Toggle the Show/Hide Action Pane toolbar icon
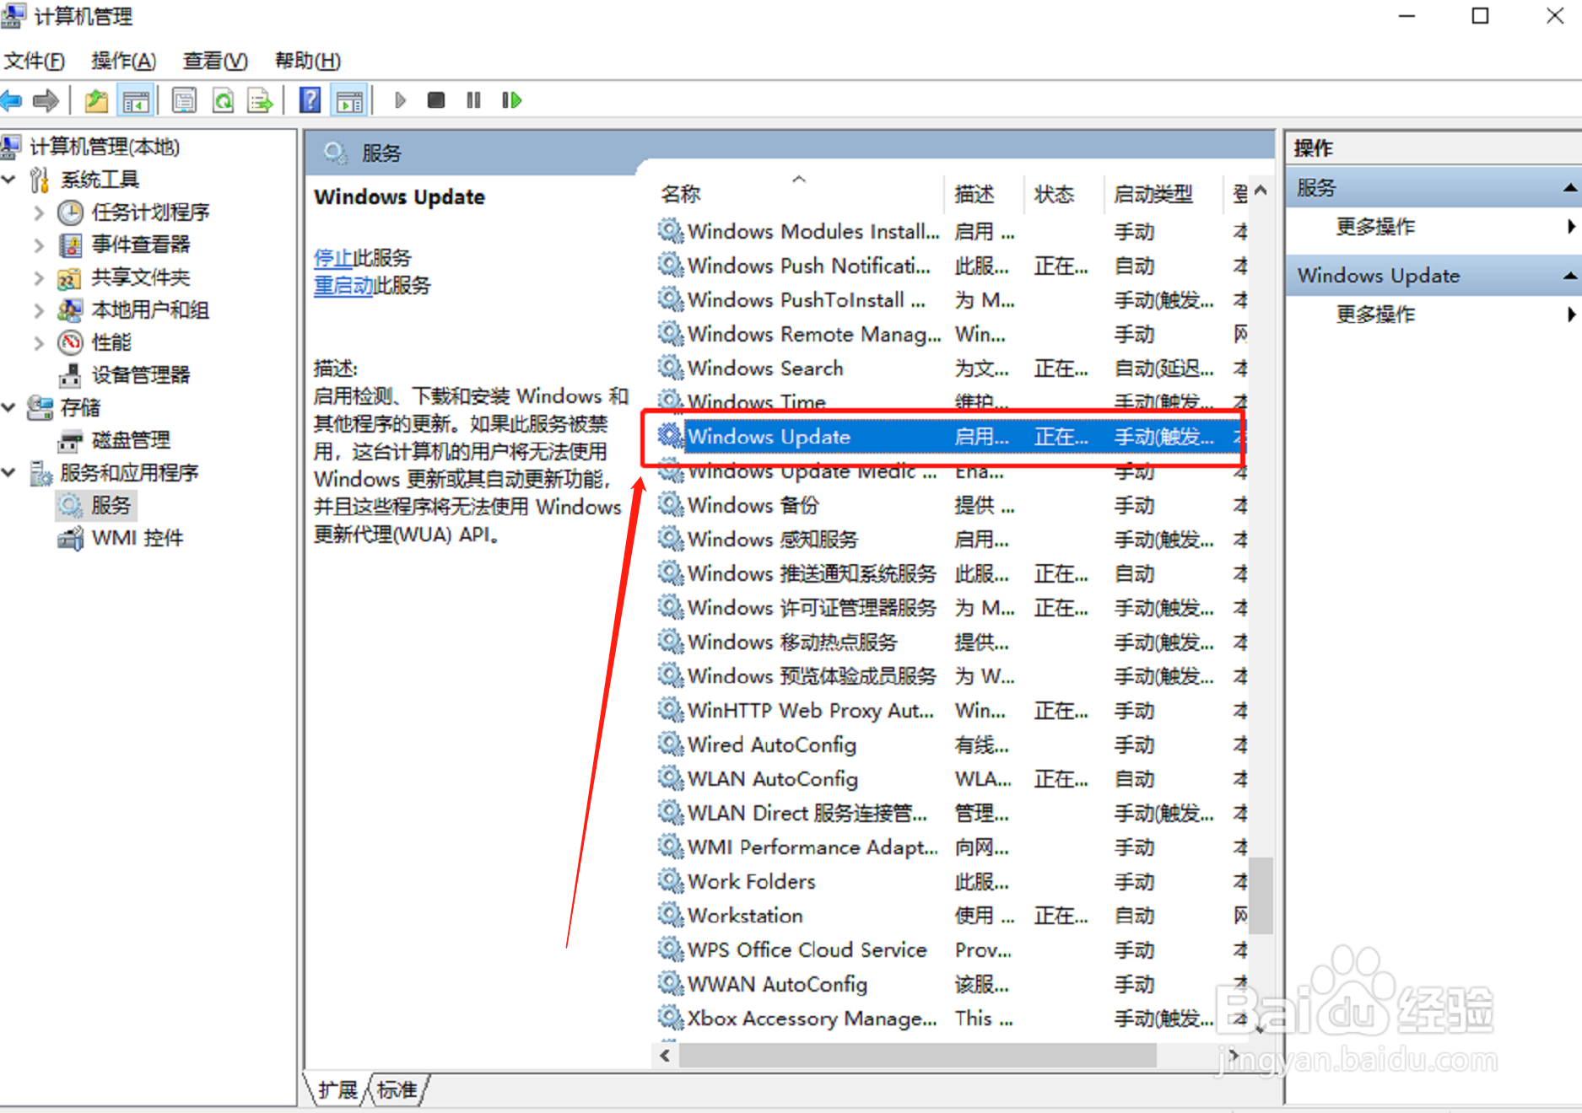1582x1113 pixels. [349, 101]
